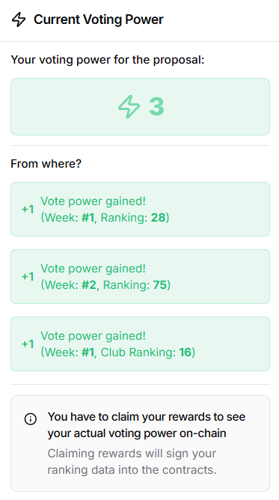Click the +1 badge on Club Ranking card
The height and width of the screenshot is (500, 279).
28,344
